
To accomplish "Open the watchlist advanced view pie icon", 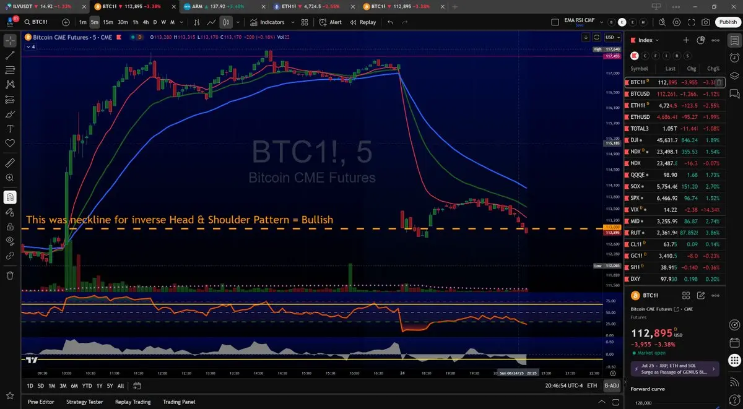I will point(701,40).
